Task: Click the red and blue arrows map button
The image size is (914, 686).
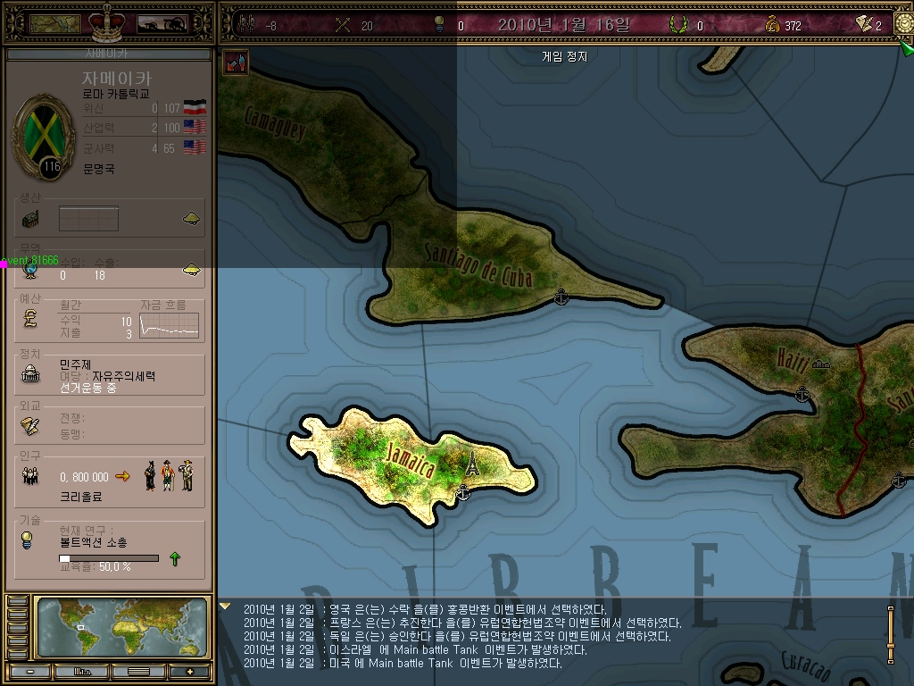Action: tap(236, 62)
